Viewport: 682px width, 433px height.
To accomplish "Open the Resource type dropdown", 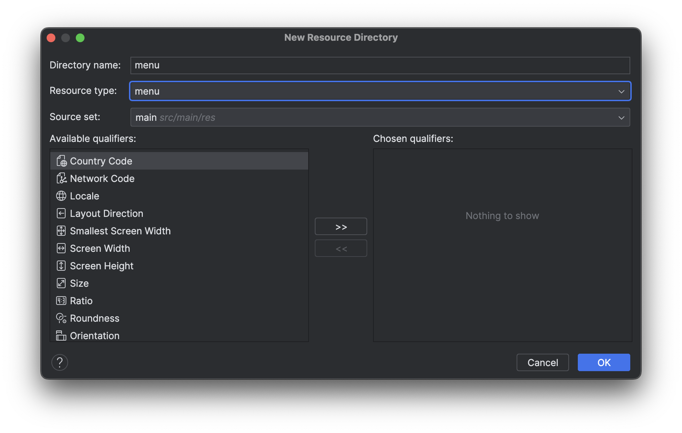I will point(380,91).
